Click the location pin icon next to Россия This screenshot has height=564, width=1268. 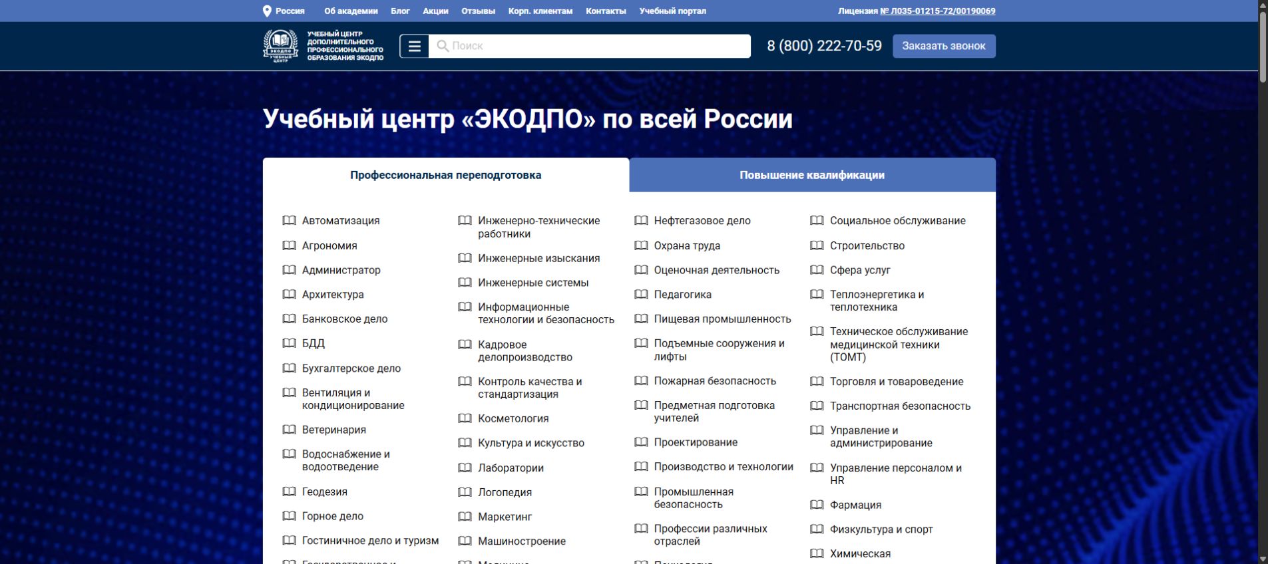(267, 11)
